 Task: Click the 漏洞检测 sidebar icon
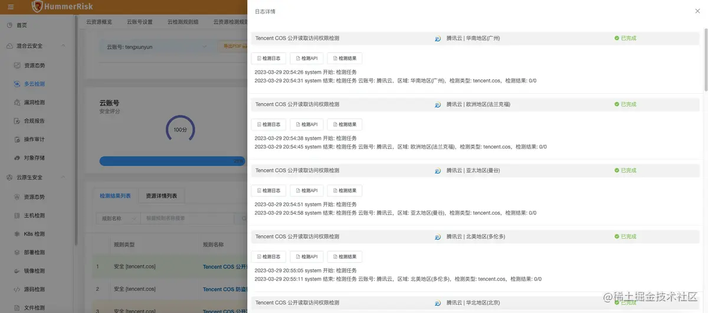click(x=18, y=103)
